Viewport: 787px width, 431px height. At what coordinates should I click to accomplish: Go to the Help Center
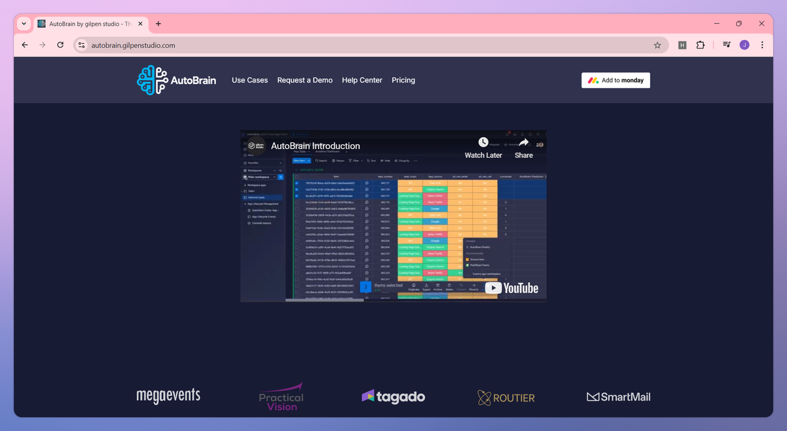point(362,80)
